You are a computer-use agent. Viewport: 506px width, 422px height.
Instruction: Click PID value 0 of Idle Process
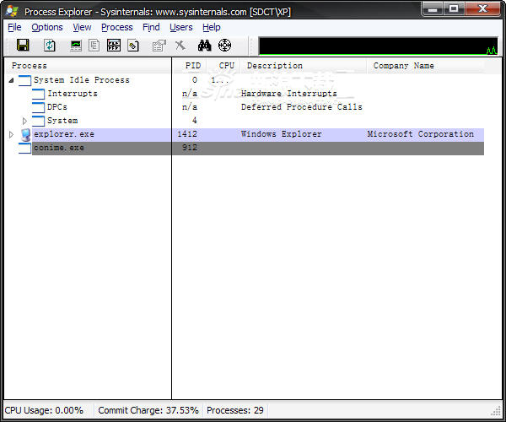pos(195,79)
